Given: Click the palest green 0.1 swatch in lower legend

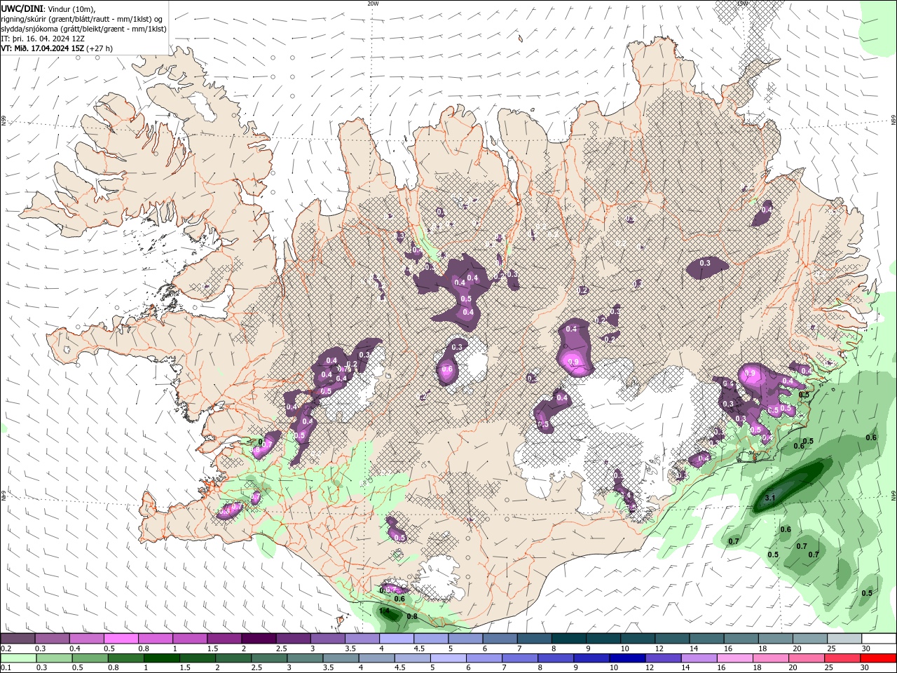Looking at the screenshot, I should click(18, 658).
